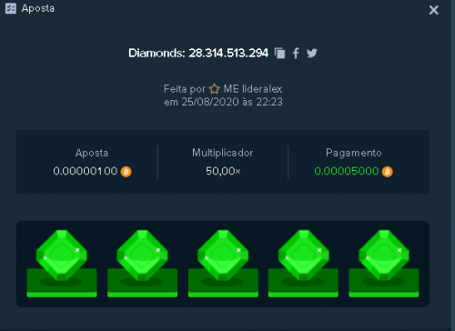Share bet on Facebook

pos(296,53)
